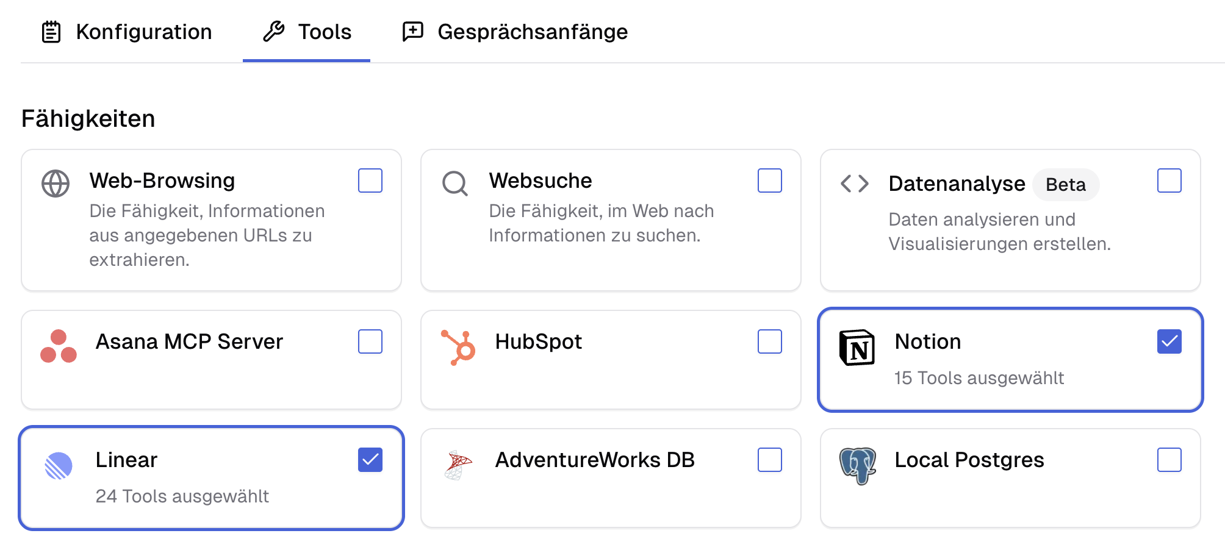Check the HubSpot checkbox
Image resolution: width=1225 pixels, height=550 pixels.
click(770, 341)
